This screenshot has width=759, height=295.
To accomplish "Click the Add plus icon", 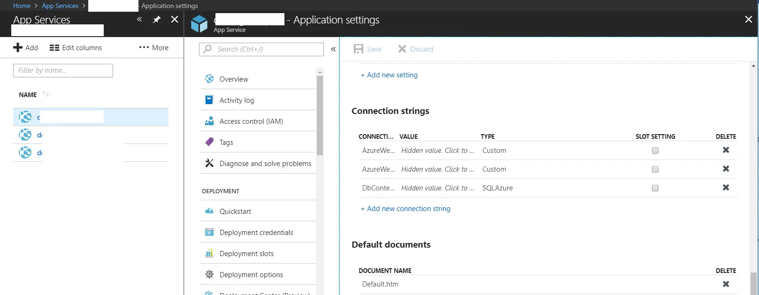I will click(18, 48).
